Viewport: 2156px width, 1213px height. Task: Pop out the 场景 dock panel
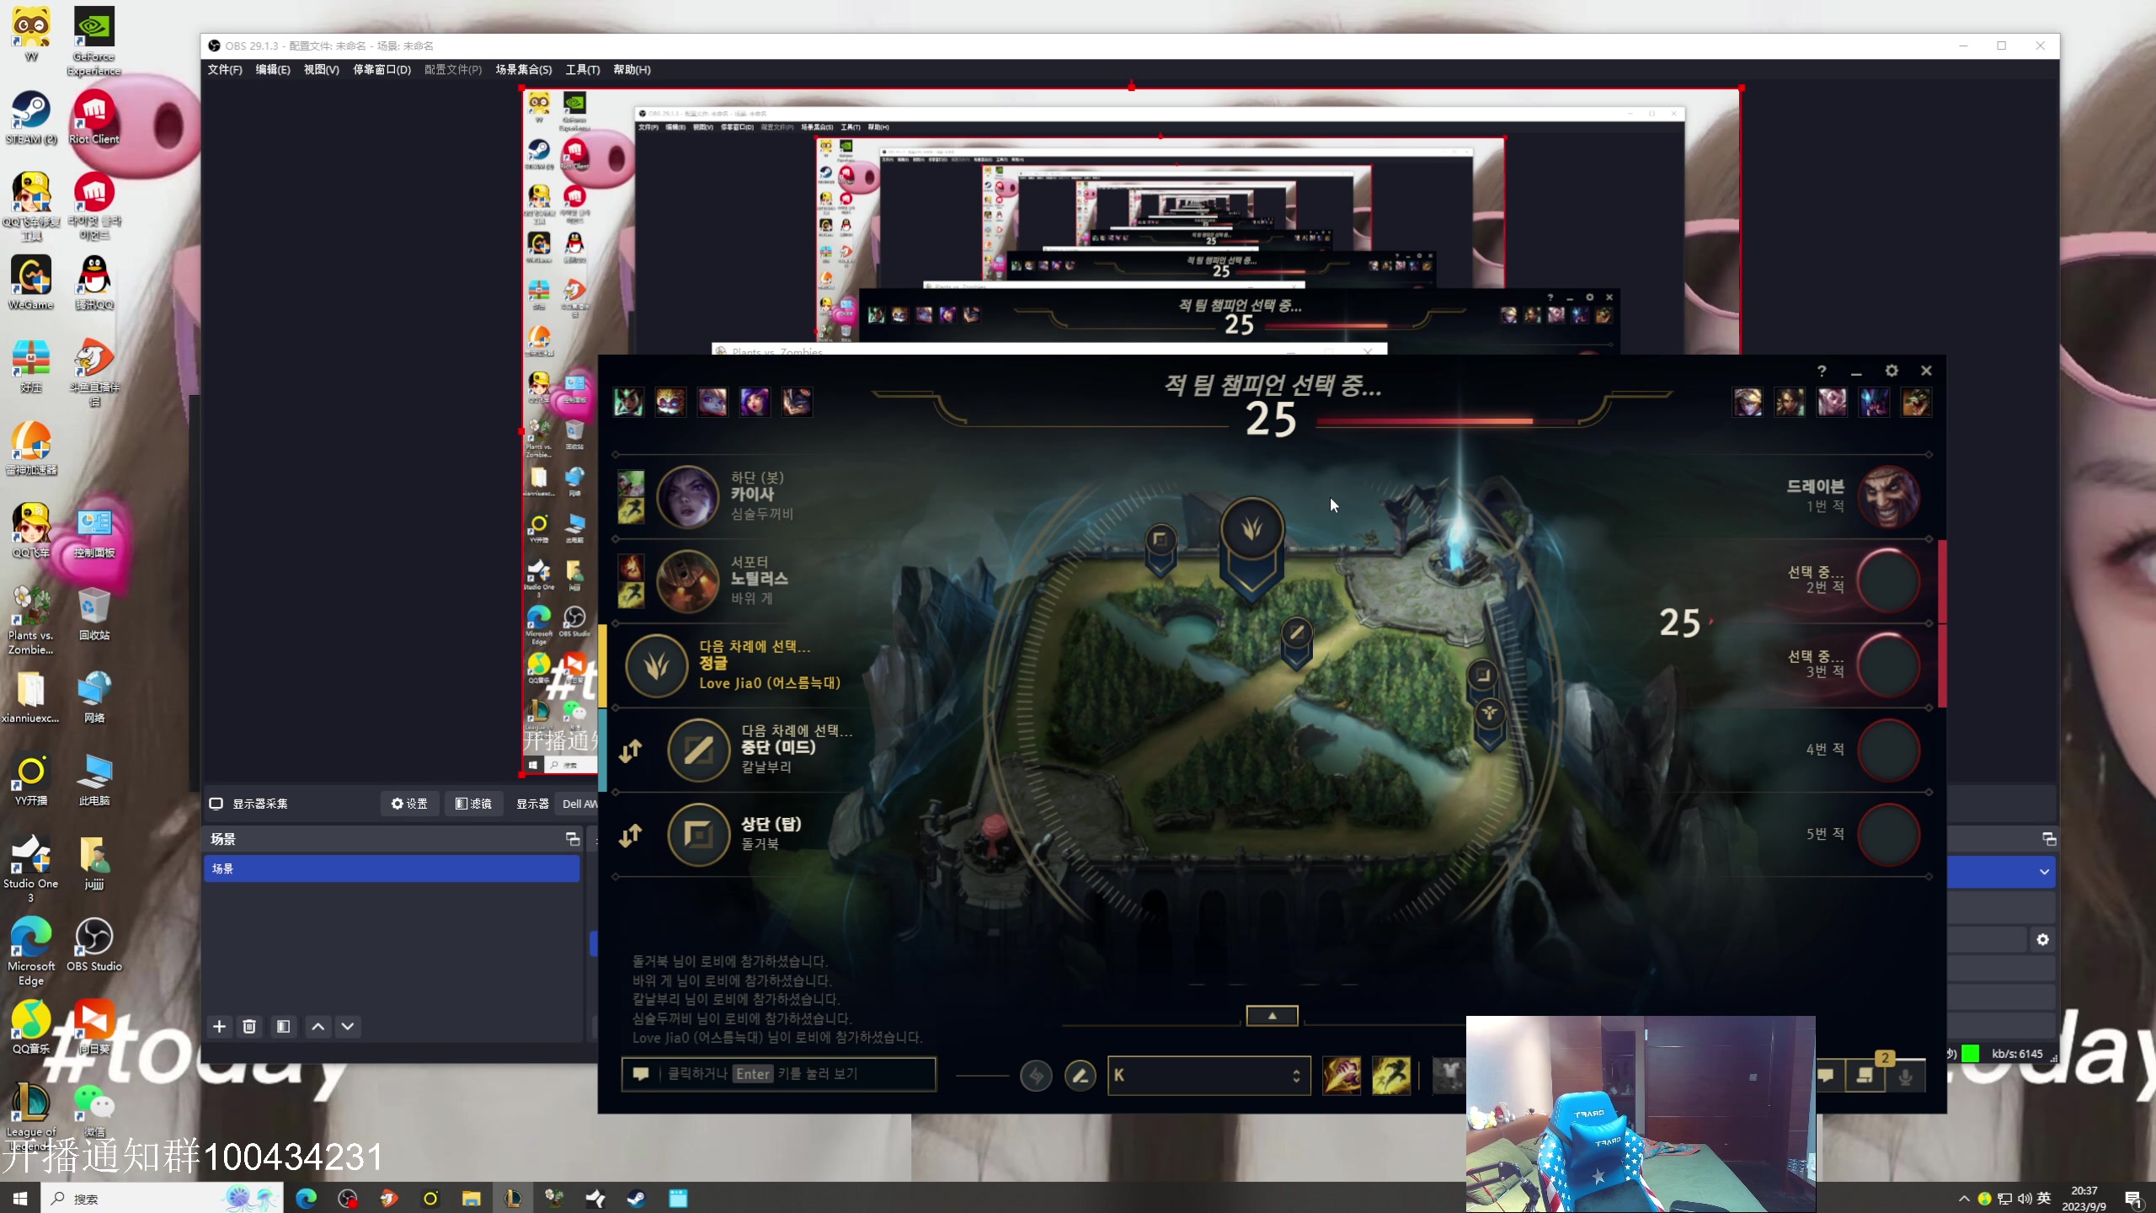pyautogui.click(x=573, y=839)
